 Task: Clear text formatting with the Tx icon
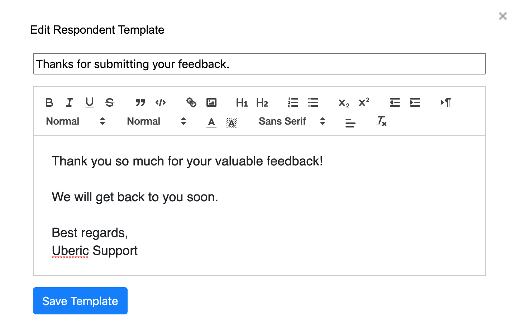(381, 121)
